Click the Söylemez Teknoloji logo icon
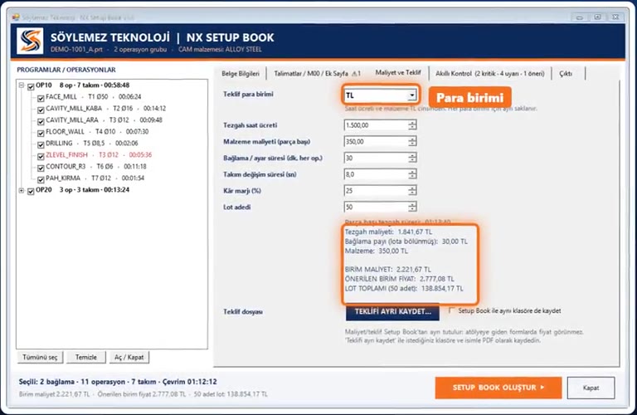The width and height of the screenshot is (637, 415). [30, 41]
